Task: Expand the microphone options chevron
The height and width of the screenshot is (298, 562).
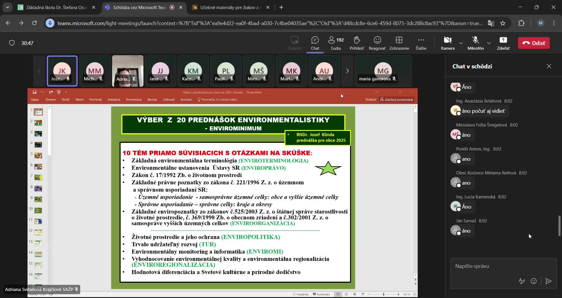Action: 489,43
